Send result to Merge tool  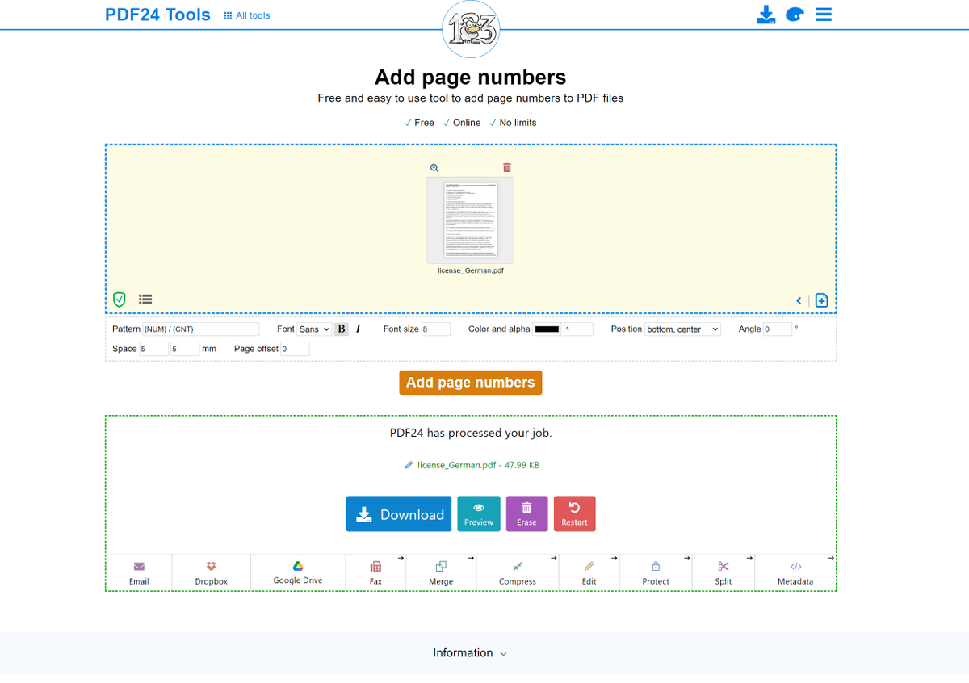click(441, 573)
